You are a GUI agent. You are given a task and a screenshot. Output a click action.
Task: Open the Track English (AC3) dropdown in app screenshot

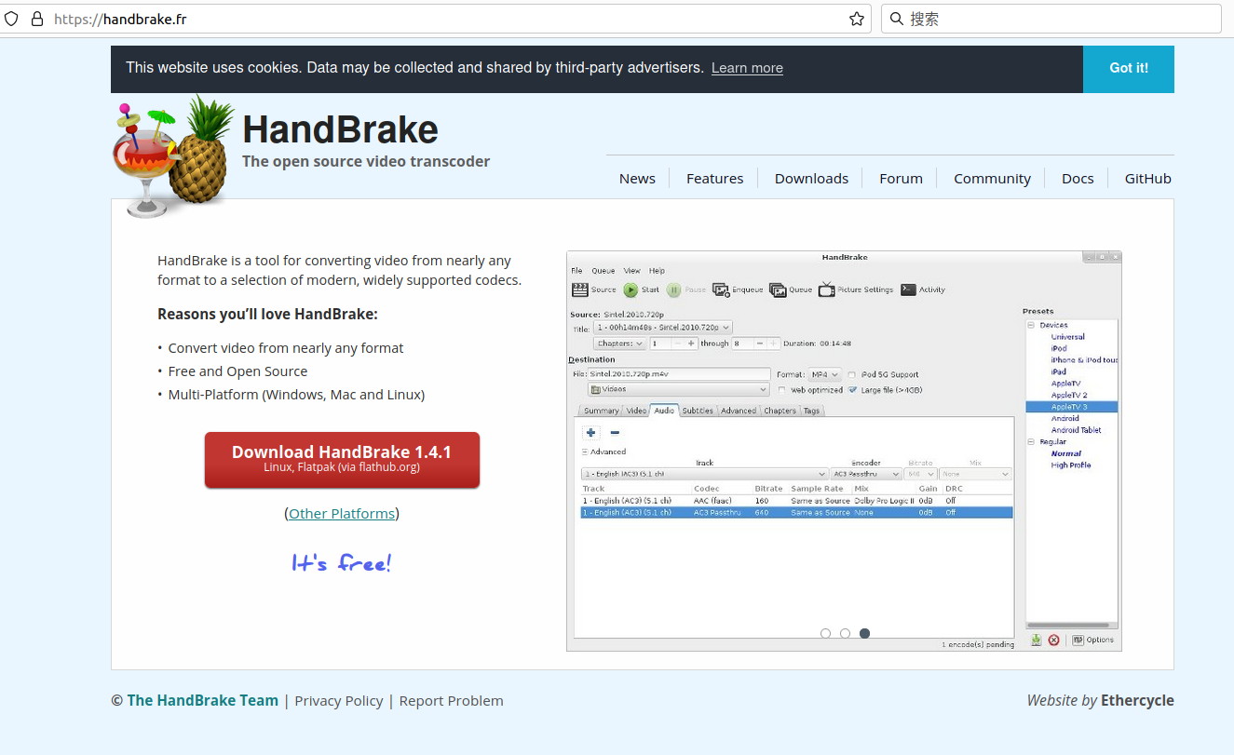(x=704, y=474)
